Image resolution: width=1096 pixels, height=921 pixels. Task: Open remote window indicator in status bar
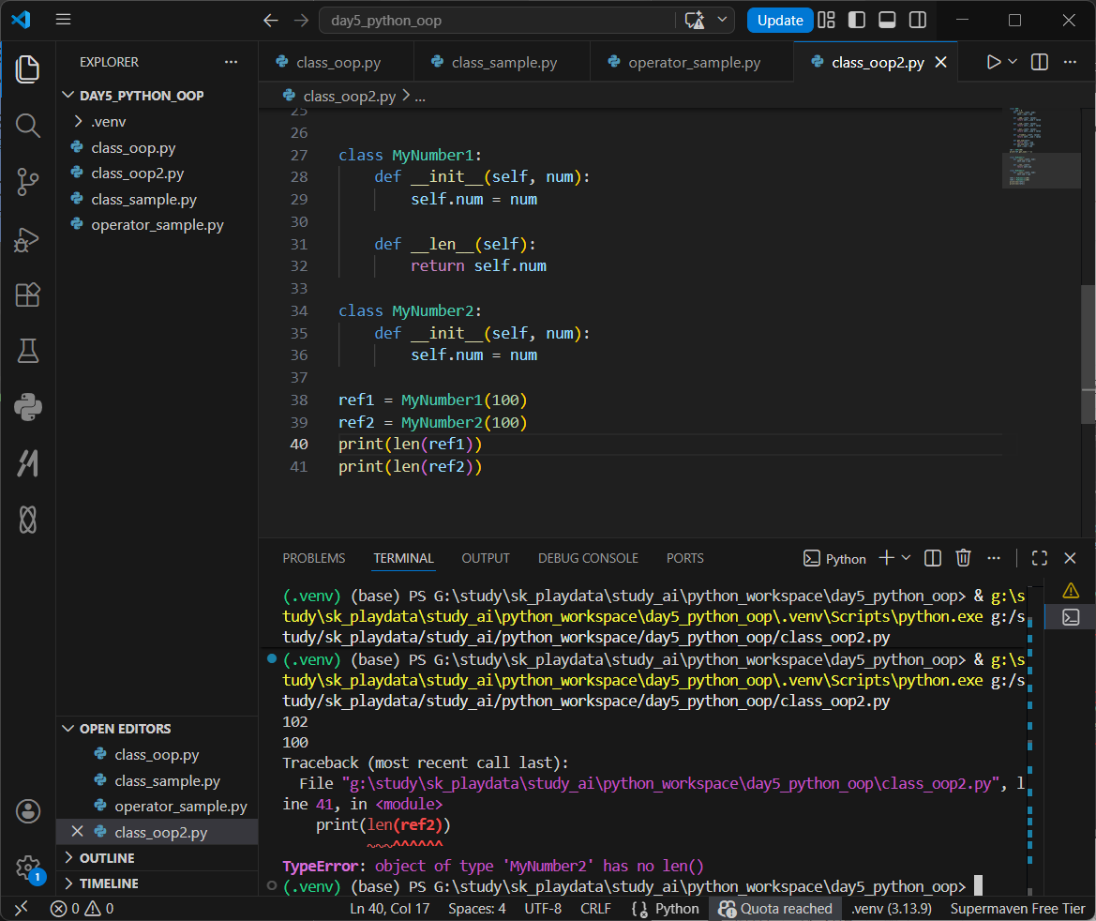[x=21, y=909]
